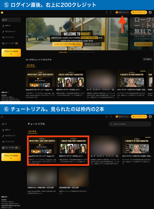Select the second carousel indicator dash
Image resolution: width=154 pixels, height=209 pixels.
65,52
